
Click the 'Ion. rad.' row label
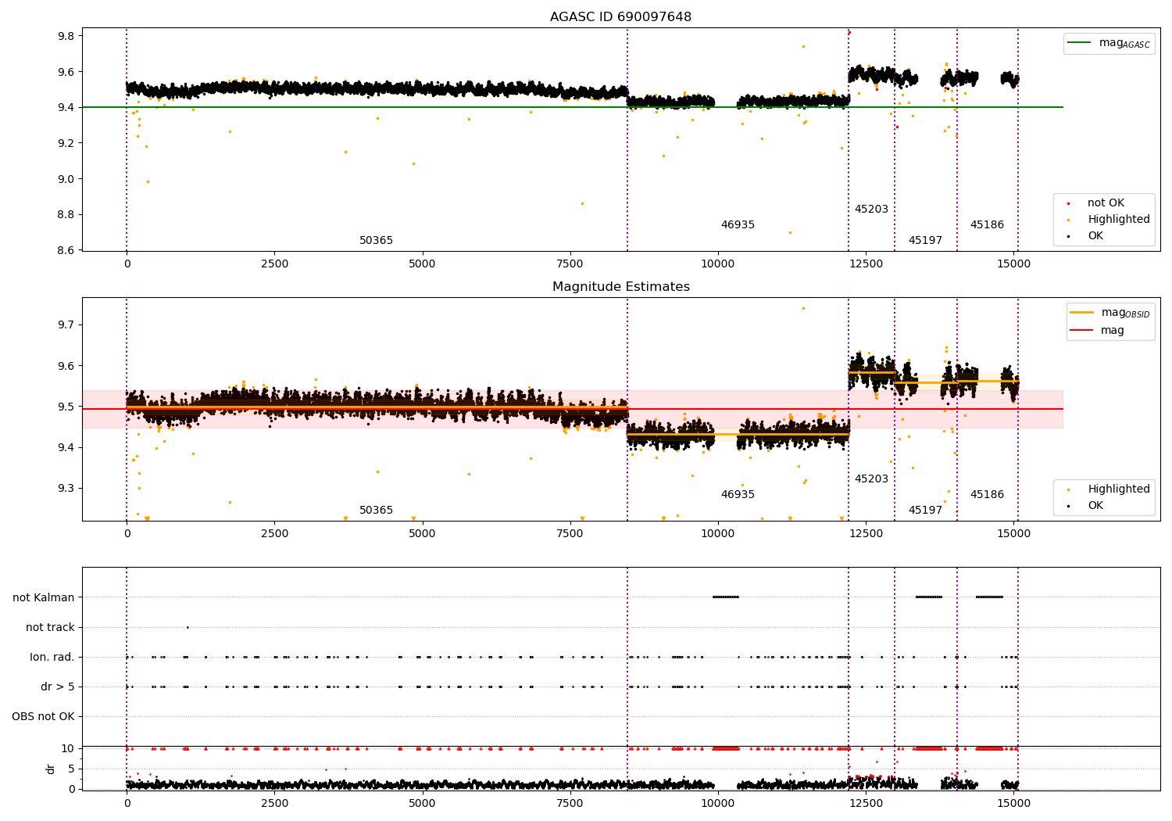pyautogui.click(x=52, y=657)
